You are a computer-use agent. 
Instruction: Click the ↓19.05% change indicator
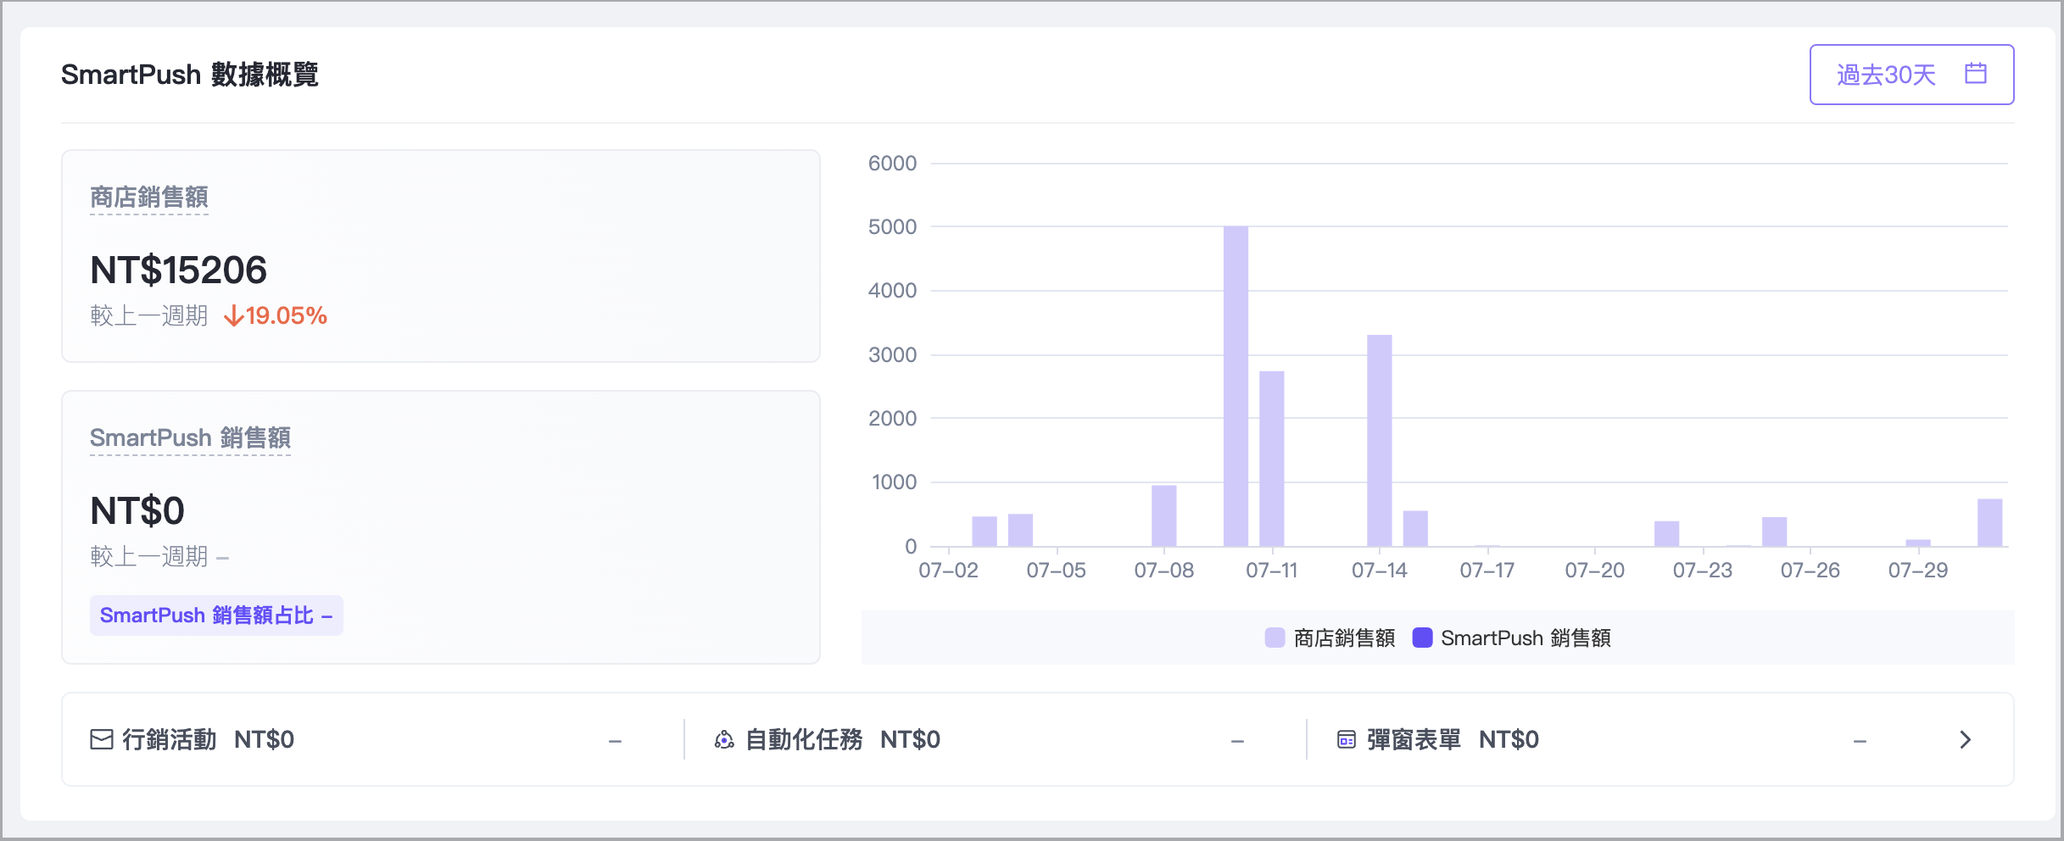[275, 316]
